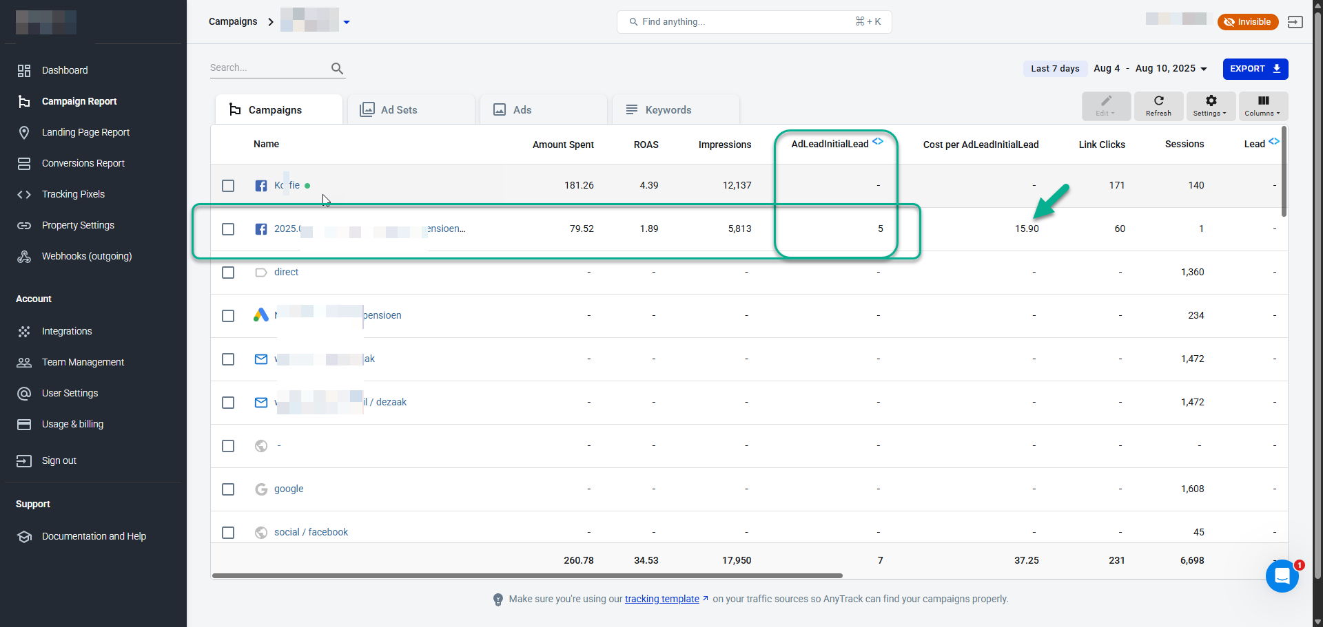This screenshot has height=627, width=1323.
Task: Click the Usage & billing card icon
Action: pos(24,424)
